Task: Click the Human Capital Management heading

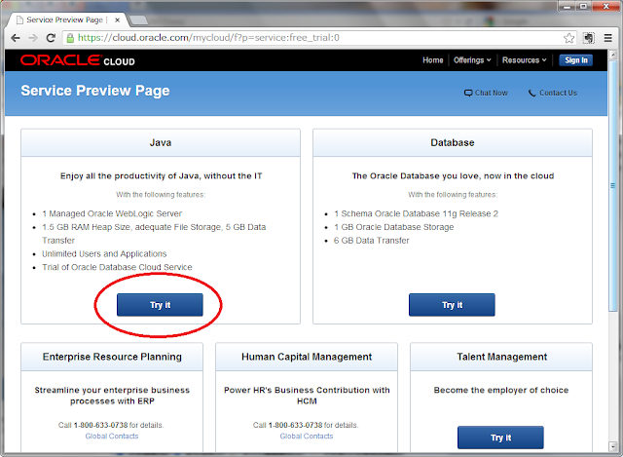Action: click(307, 357)
